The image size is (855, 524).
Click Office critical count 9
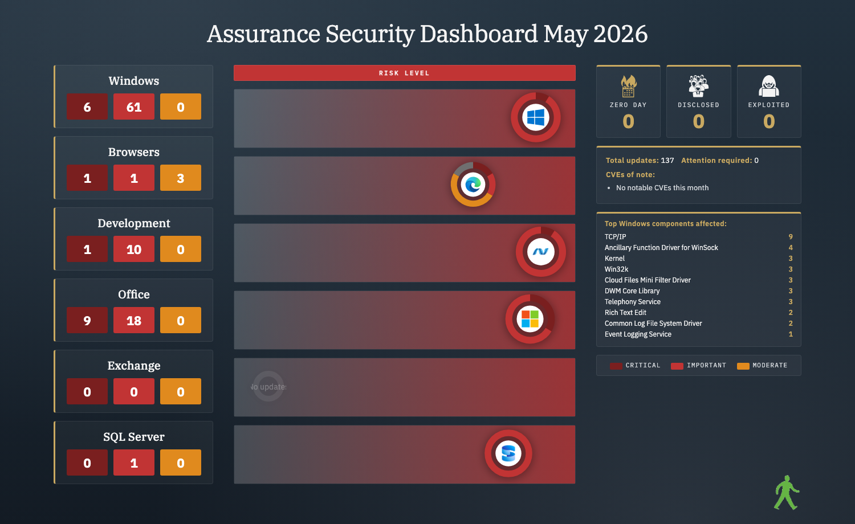87,320
